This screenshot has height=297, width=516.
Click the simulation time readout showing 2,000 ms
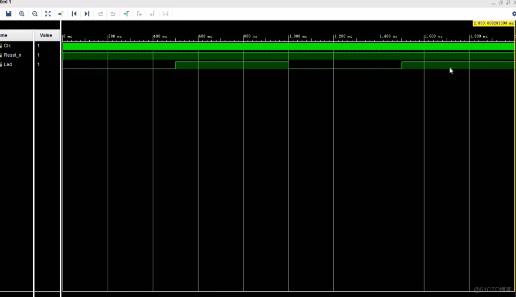click(x=493, y=23)
